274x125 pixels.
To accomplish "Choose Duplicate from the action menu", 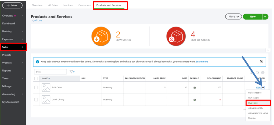I will coord(253,103).
